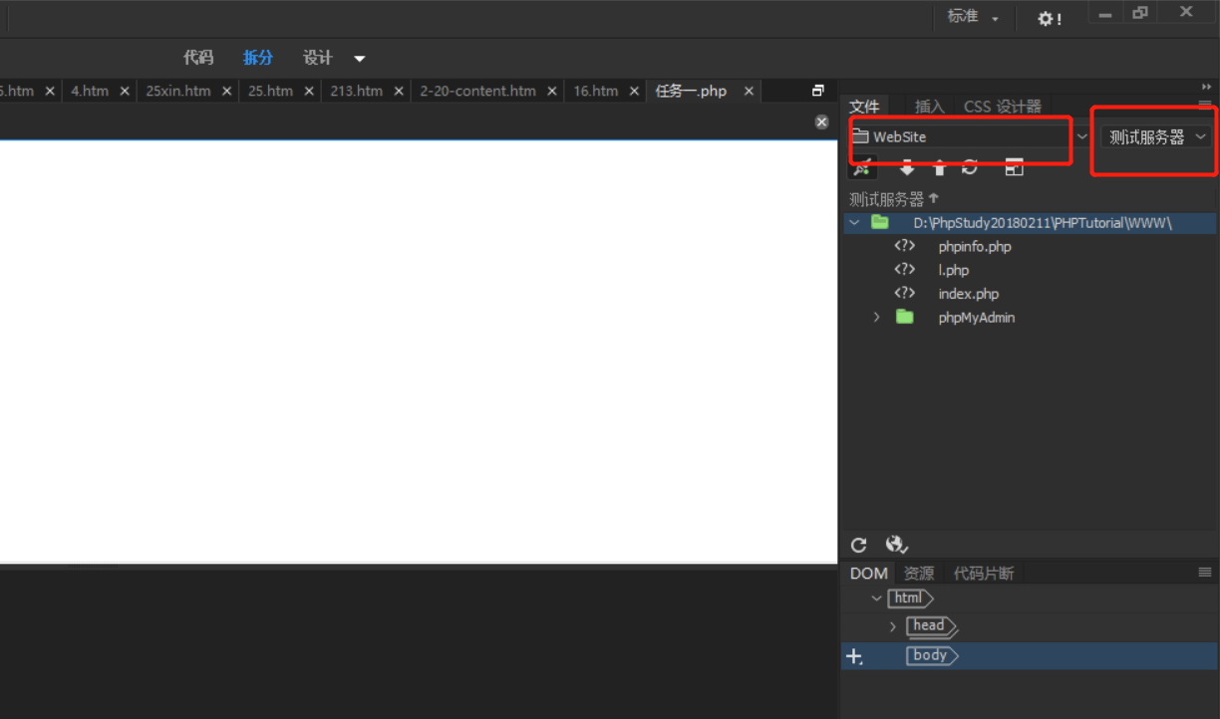
Task: Close the 25xin.htm document tab
Action: 226,91
